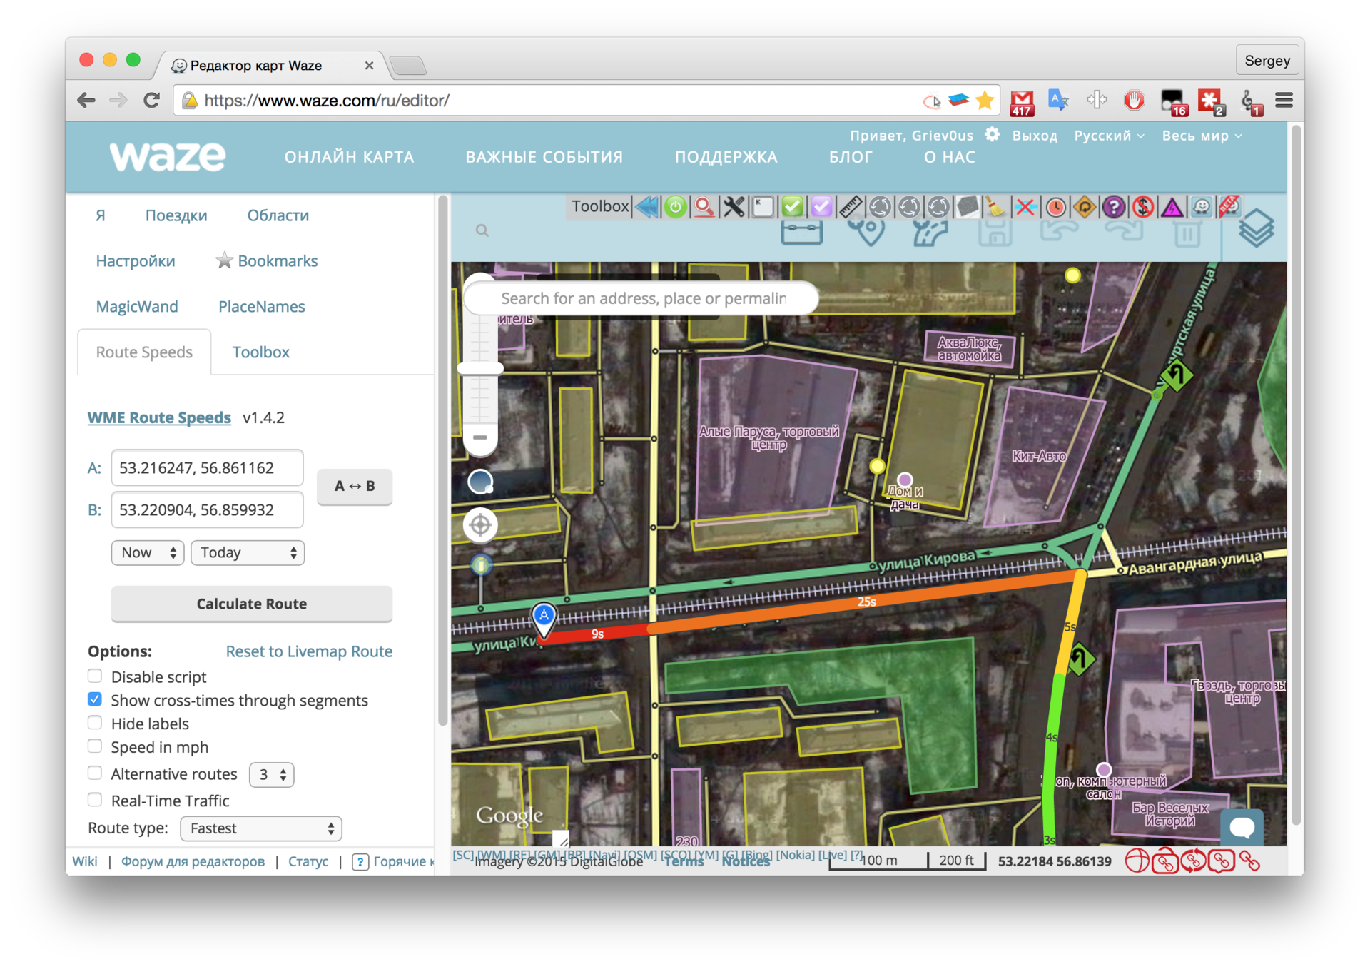
Task: Click the Gmail extension icon showing 417
Action: (x=1022, y=101)
